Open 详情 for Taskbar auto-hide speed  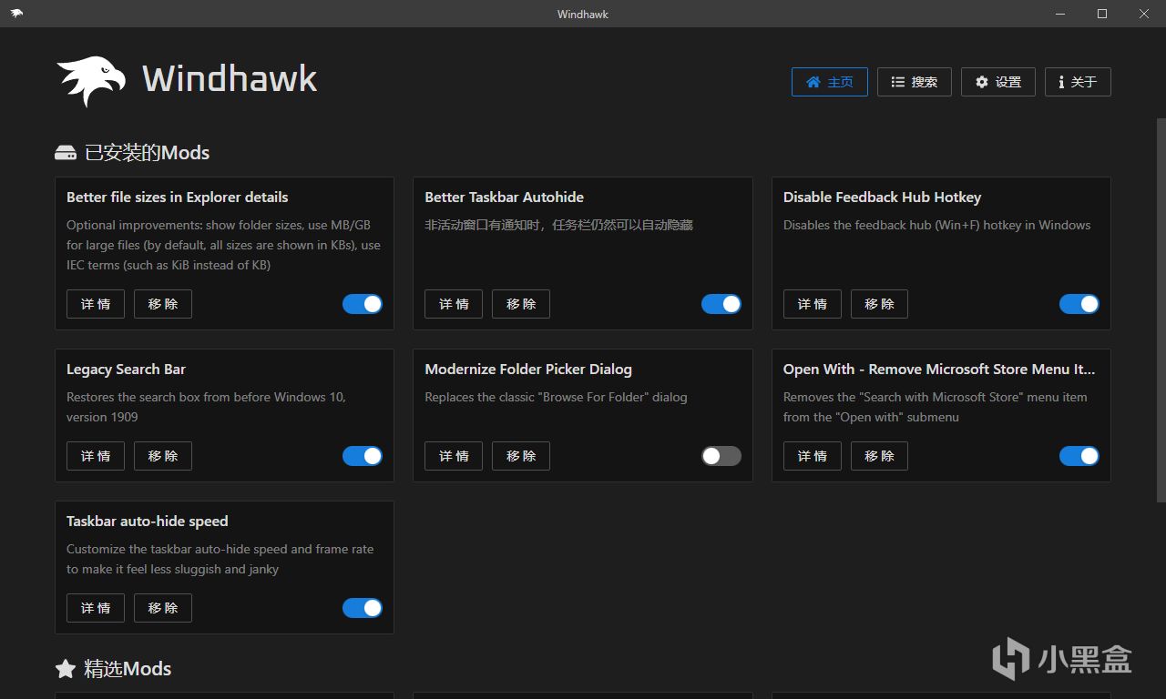pos(96,608)
